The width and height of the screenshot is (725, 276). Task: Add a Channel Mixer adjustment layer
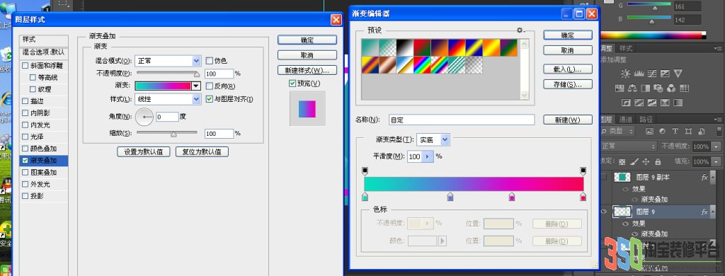tap(671, 88)
